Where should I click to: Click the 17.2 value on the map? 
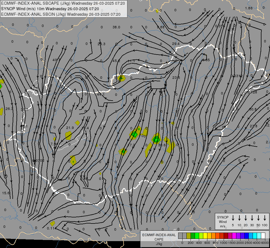click(x=131, y=145)
